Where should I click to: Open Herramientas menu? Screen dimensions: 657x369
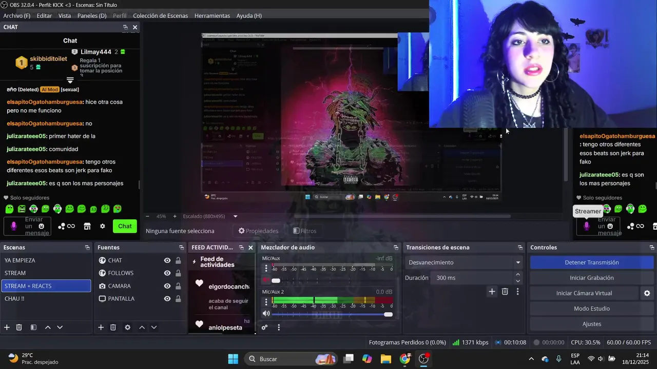212,16
